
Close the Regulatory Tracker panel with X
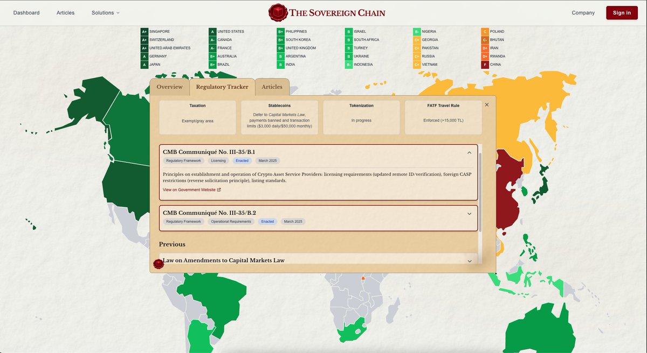pos(487,105)
